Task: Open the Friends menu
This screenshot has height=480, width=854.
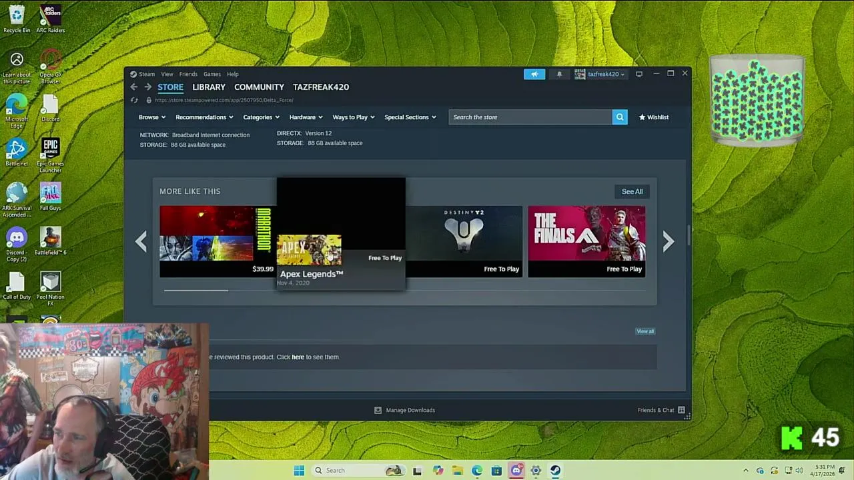Action: pos(188,74)
